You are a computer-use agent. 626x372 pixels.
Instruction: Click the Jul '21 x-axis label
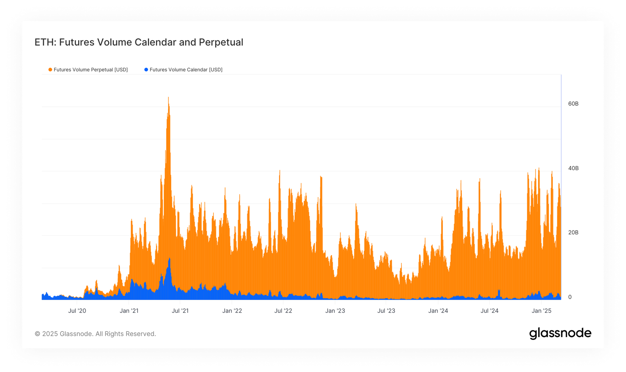click(x=180, y=311)
